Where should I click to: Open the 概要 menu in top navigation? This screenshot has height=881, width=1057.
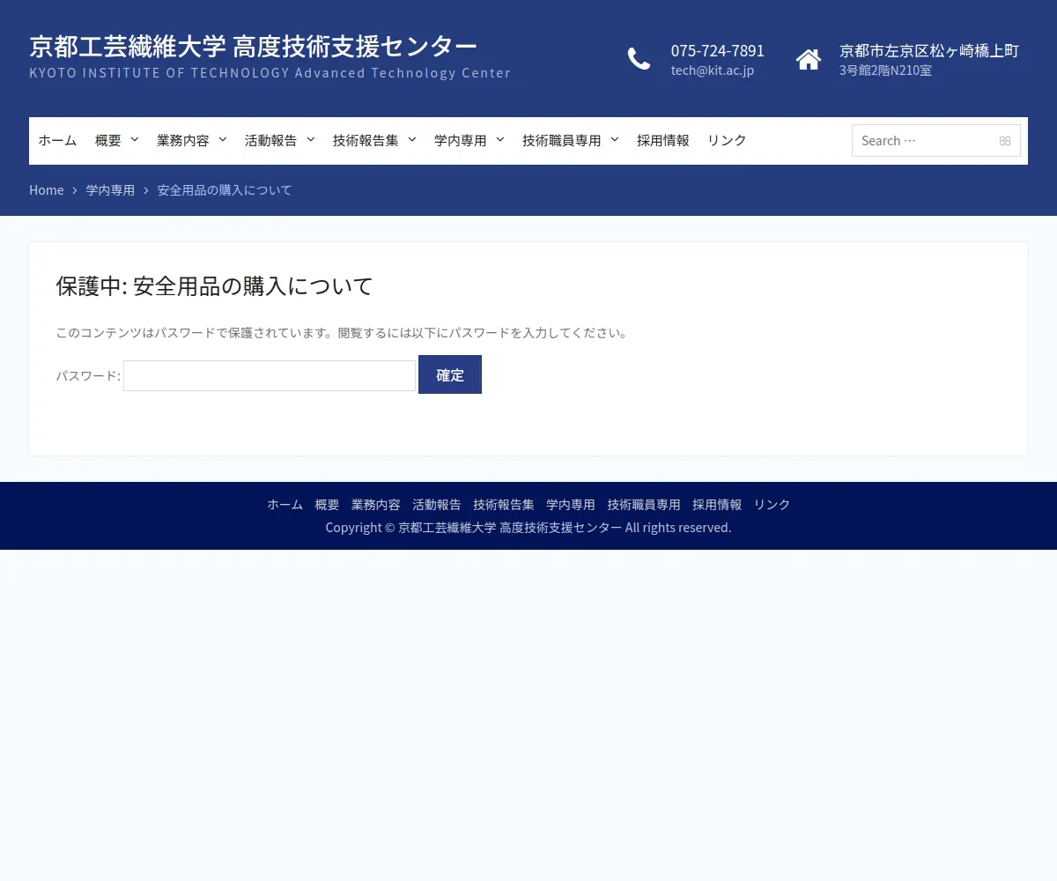tap(108, 140)
